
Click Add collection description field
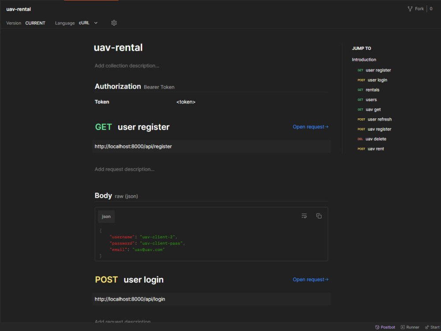127,66
